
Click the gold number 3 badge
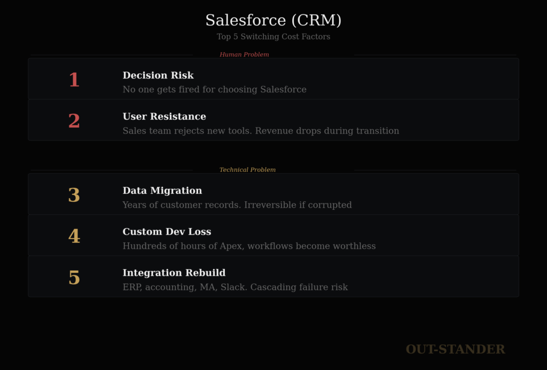pyautogui.click(x=74, y=195)
